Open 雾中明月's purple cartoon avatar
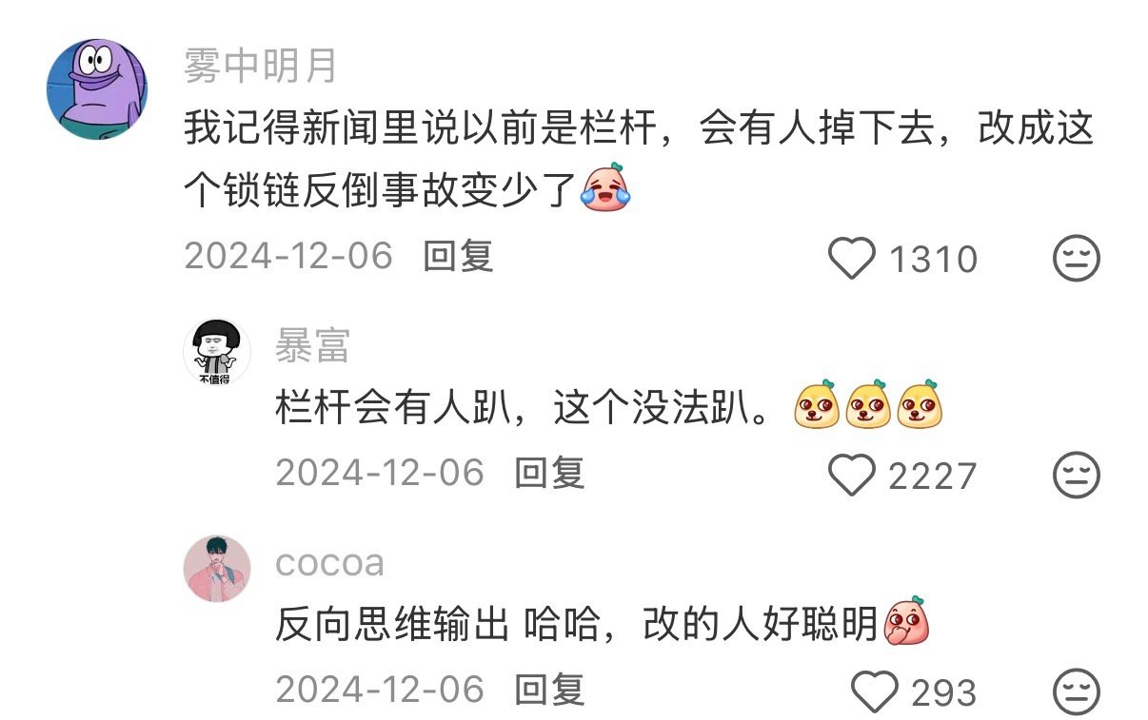 pyautogui.click(x=97, y=89)
